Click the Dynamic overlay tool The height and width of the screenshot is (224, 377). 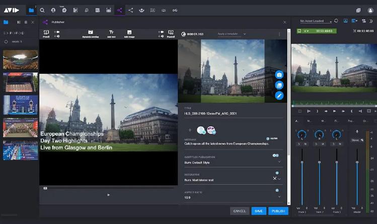point(91,33)
